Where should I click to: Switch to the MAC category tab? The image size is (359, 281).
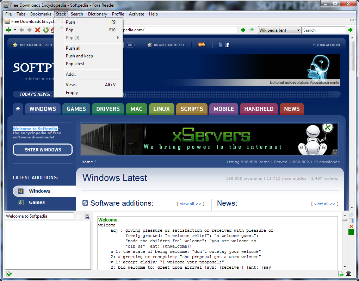click(136, 109)
